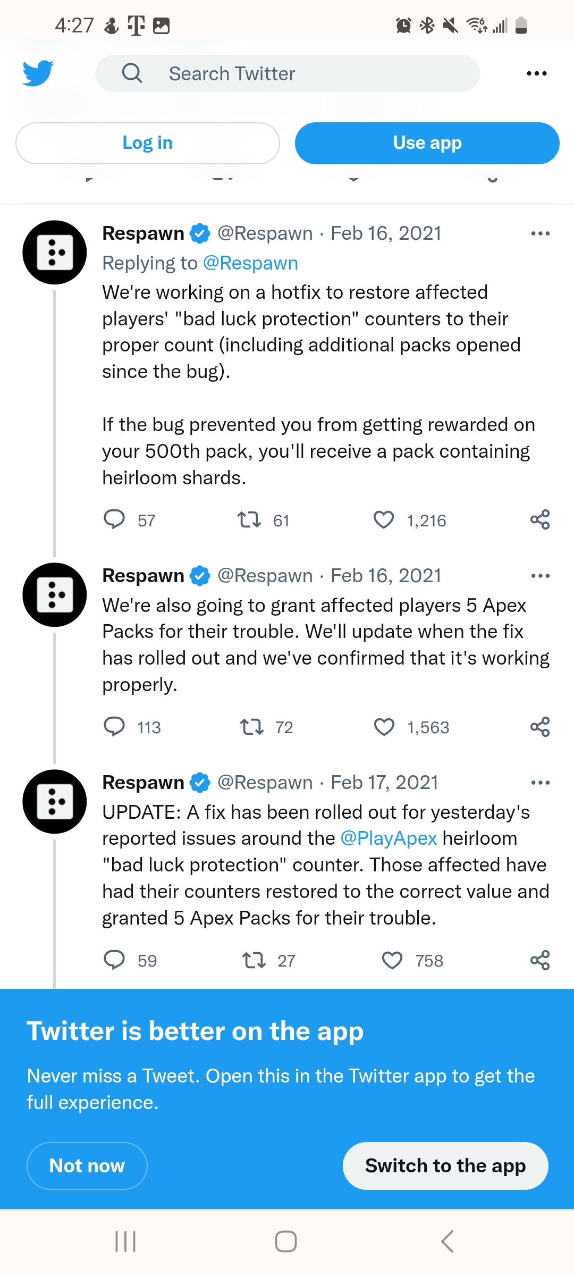Open the @PlayApex mention link
The width and height of the screenshot is (574, 1276).
[x=389, y=838]
